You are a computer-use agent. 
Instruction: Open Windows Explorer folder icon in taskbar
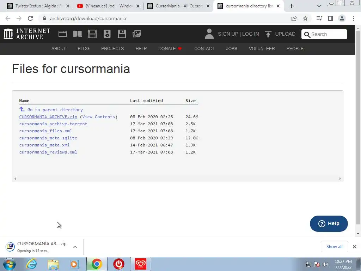pos(53,264)
